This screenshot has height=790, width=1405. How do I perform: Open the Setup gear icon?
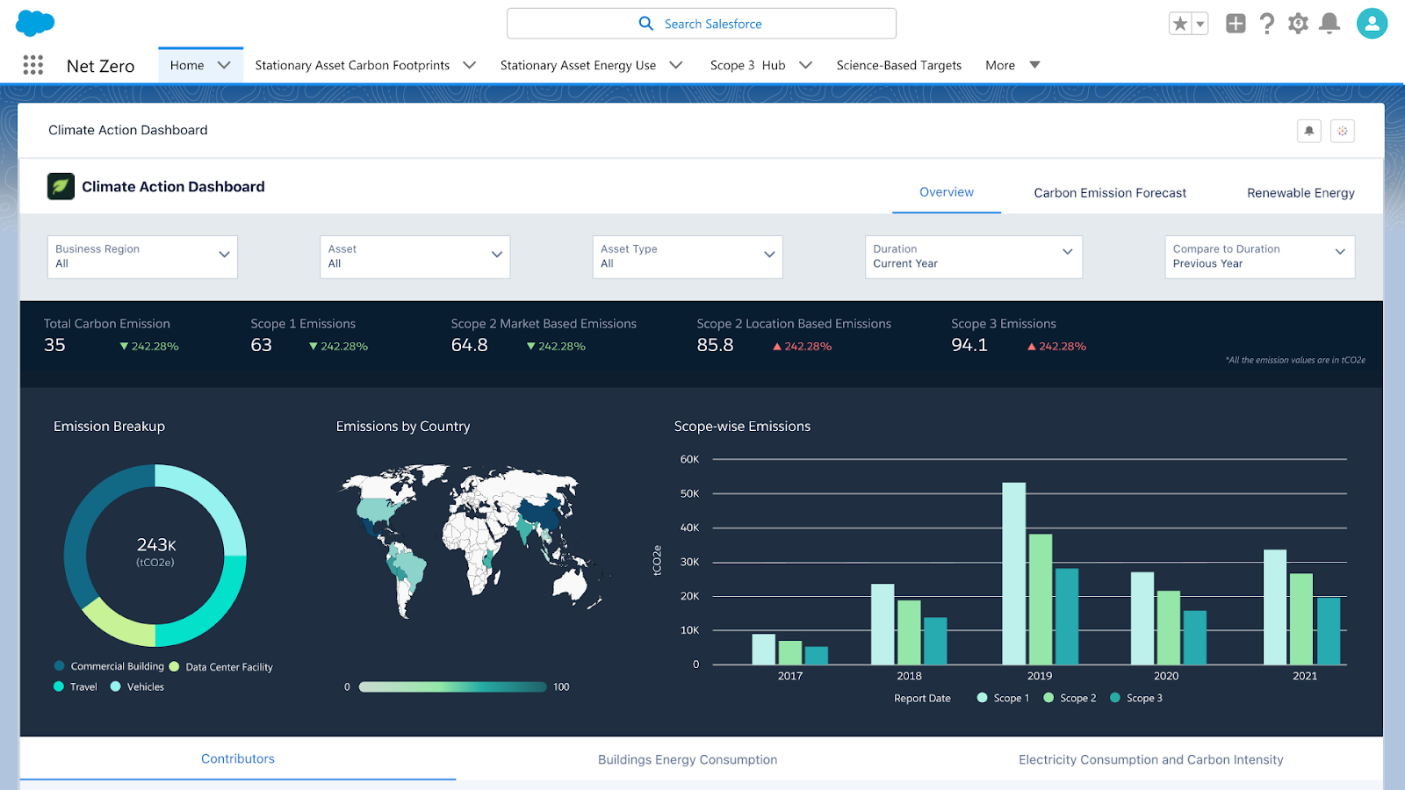1298,24
